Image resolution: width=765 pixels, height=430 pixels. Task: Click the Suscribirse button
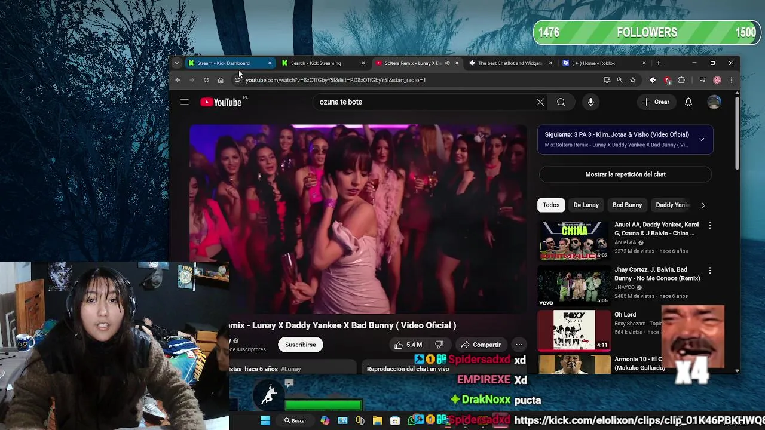[300, 345]
